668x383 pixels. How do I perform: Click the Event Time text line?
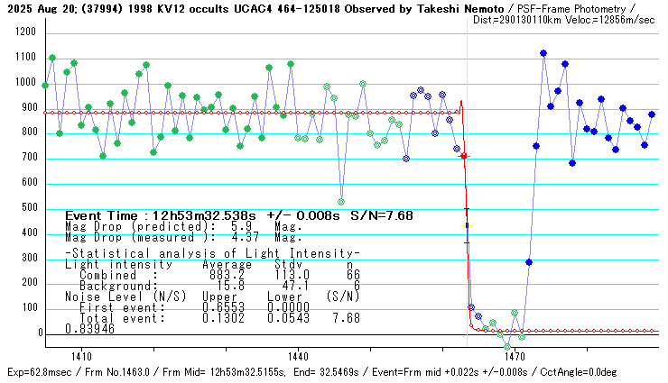(239, 216)
